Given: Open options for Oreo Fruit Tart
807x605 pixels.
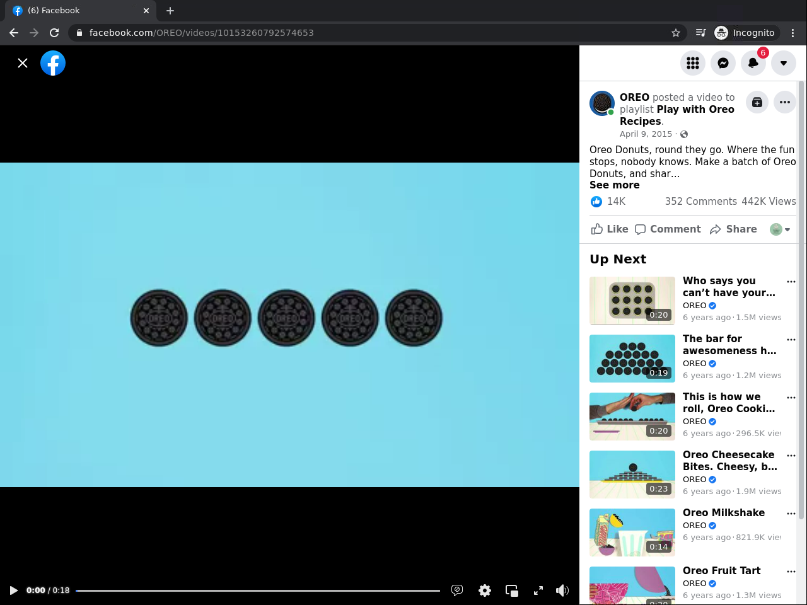Looking at the screenshot, I should (791, 572).
